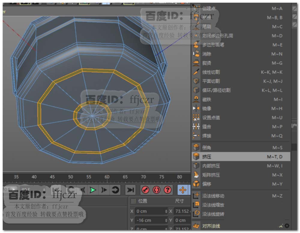Open options gear beside 对齐法线

(287, 226)
